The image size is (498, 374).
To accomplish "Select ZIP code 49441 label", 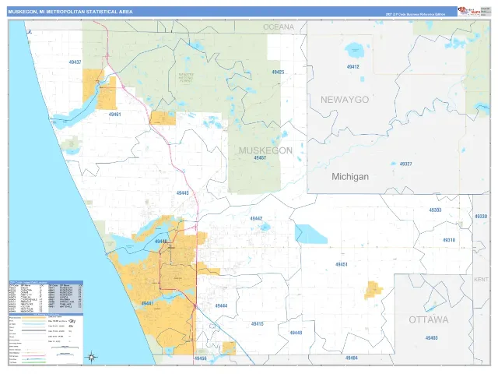I will coord(147,303).
